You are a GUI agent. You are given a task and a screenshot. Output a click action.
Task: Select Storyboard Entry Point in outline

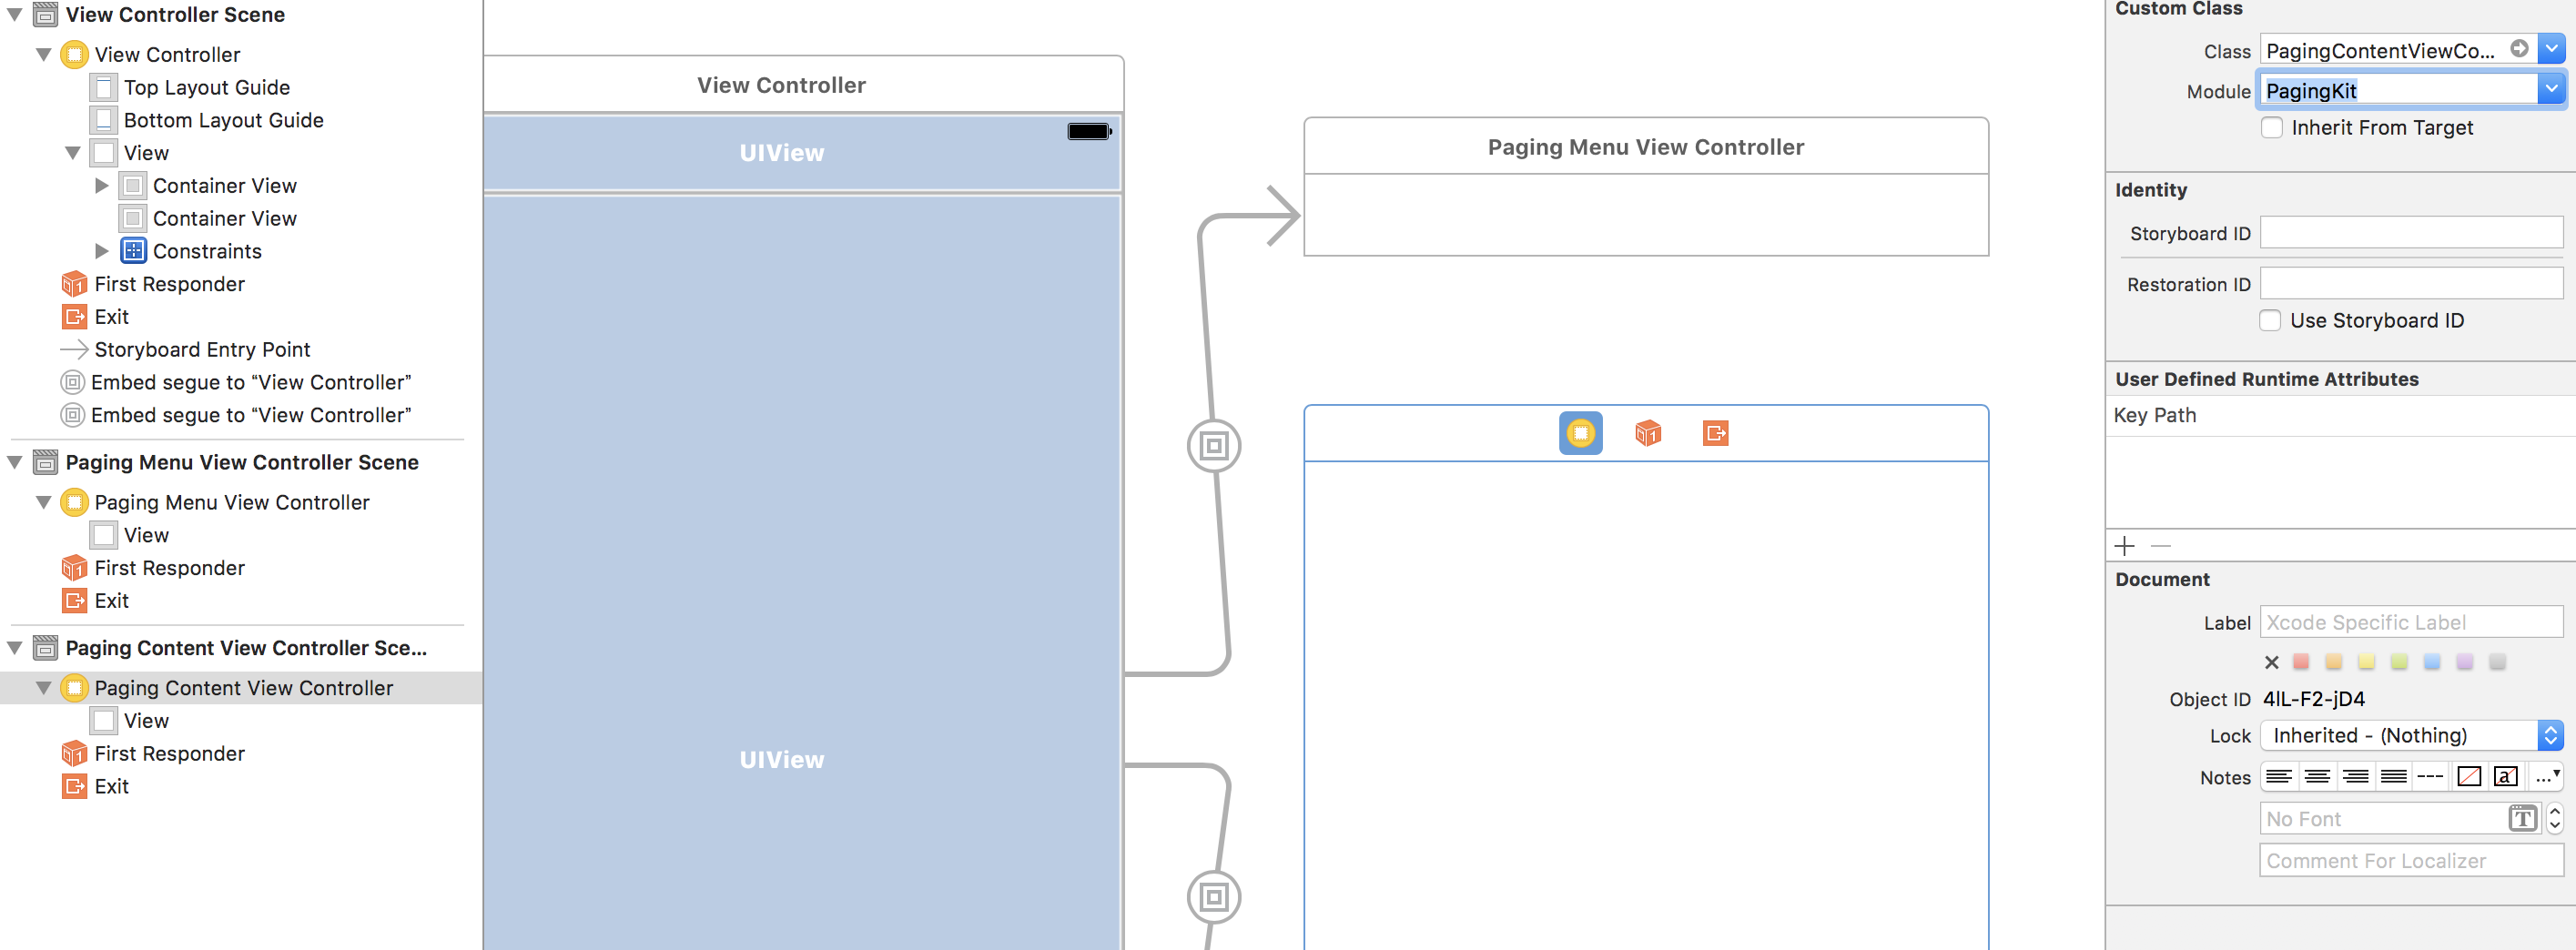(x=202, y=349)
